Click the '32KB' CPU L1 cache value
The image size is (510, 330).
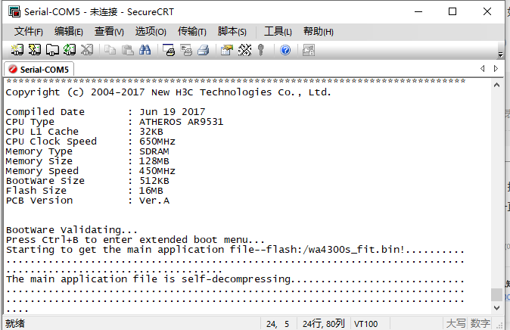click(x=151, y=132)
